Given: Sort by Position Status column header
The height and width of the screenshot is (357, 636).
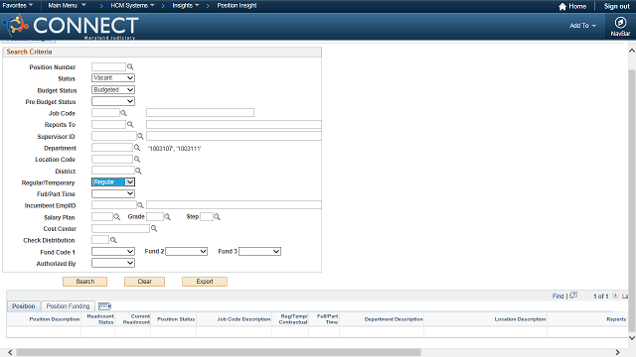Looking at the screenshot, I should pyautogui.click(x=176, y=319).
